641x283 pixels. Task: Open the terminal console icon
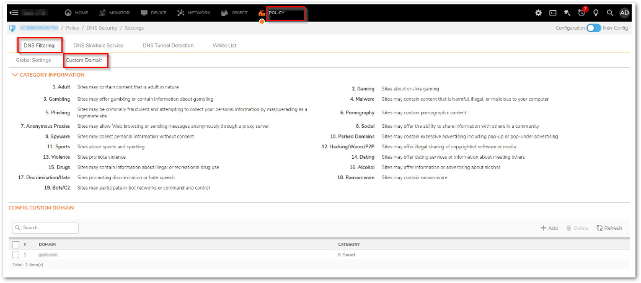coord(552,12)
